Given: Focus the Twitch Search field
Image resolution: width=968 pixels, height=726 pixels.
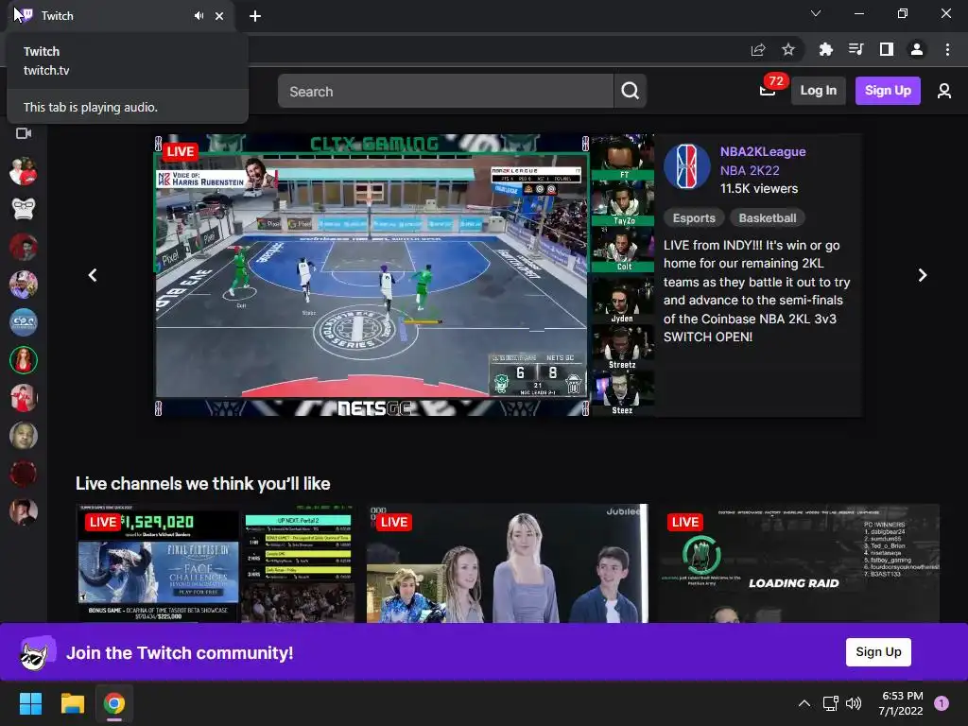Looking at the screenshot, I should pyautogui.click(x=445, y=92).
